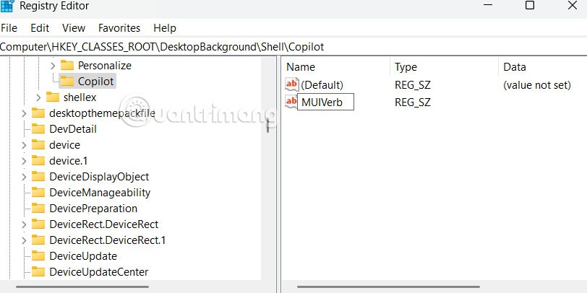This screenshot has height=293, width=587.
Task: Click the Registry Editor app icon
Action: tap(7, 6)
